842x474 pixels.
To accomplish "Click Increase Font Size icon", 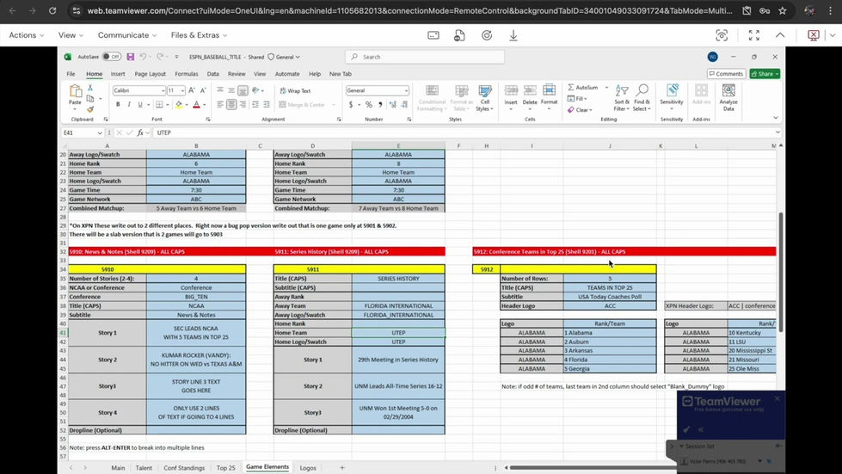I will coord(192,90).
